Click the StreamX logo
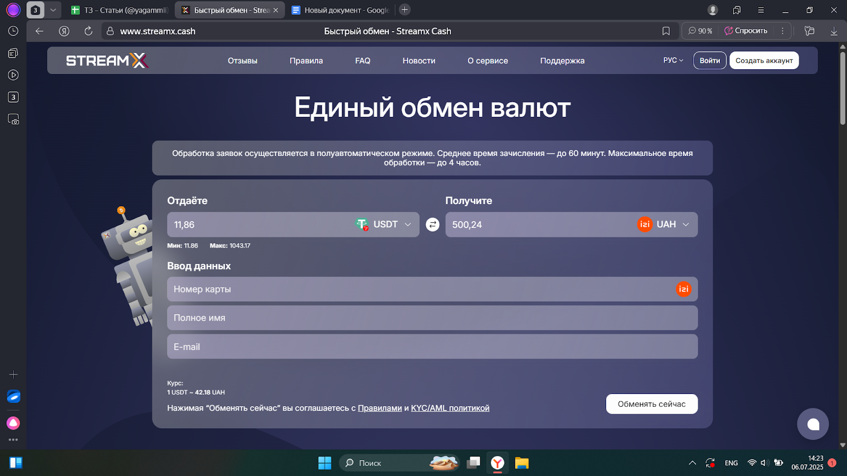Viewport: 847px width, 476px height. [x=107, y=60]
